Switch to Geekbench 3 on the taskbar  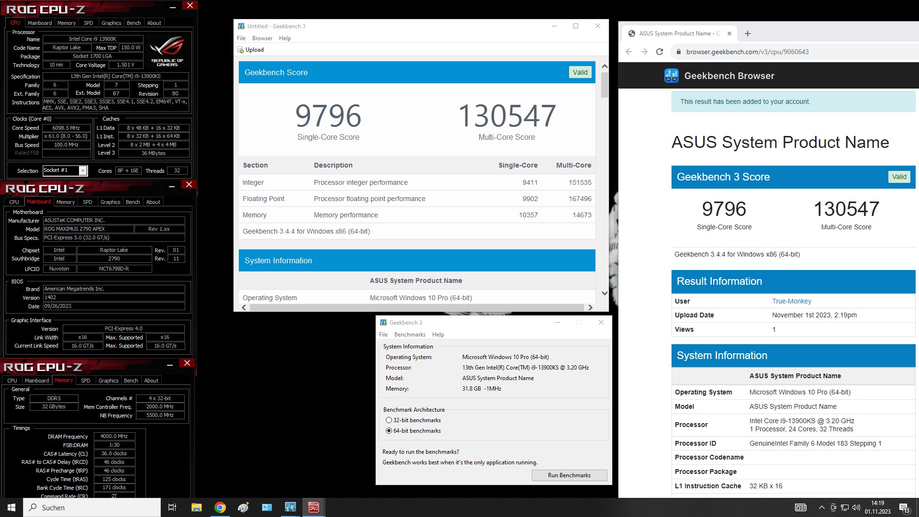click(291, 507)
